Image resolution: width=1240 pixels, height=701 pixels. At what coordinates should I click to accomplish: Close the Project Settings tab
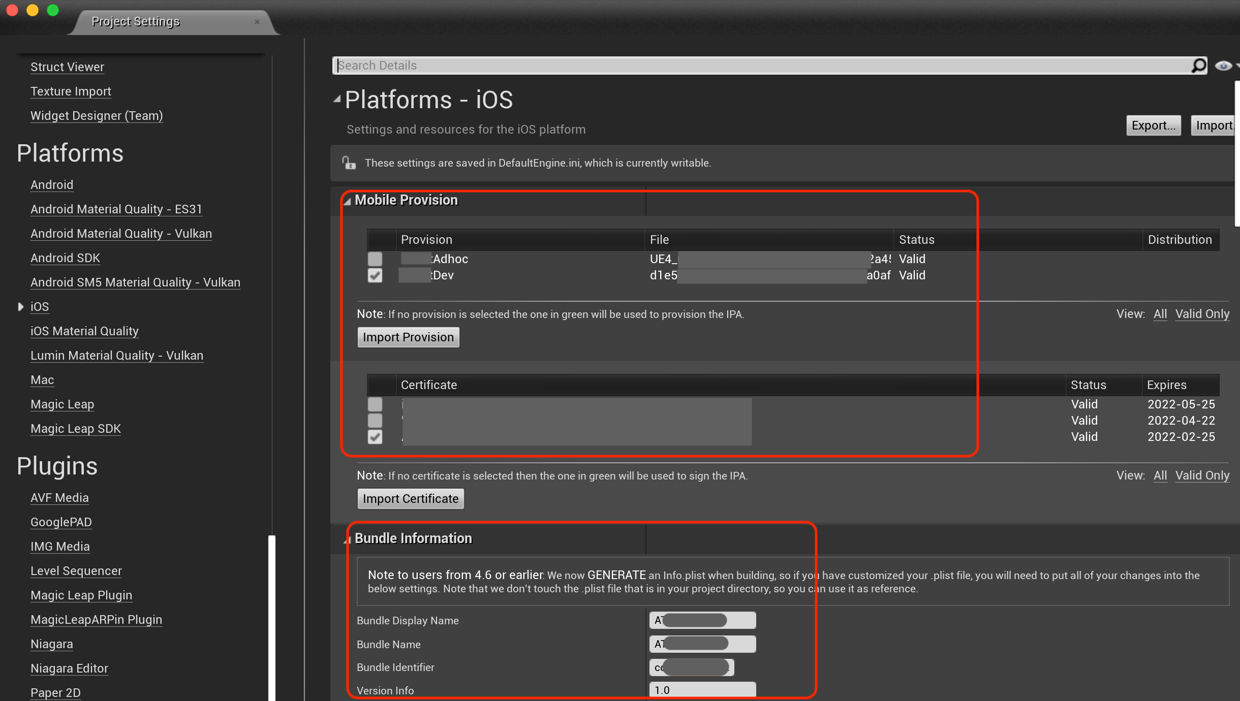coord(257,22)
